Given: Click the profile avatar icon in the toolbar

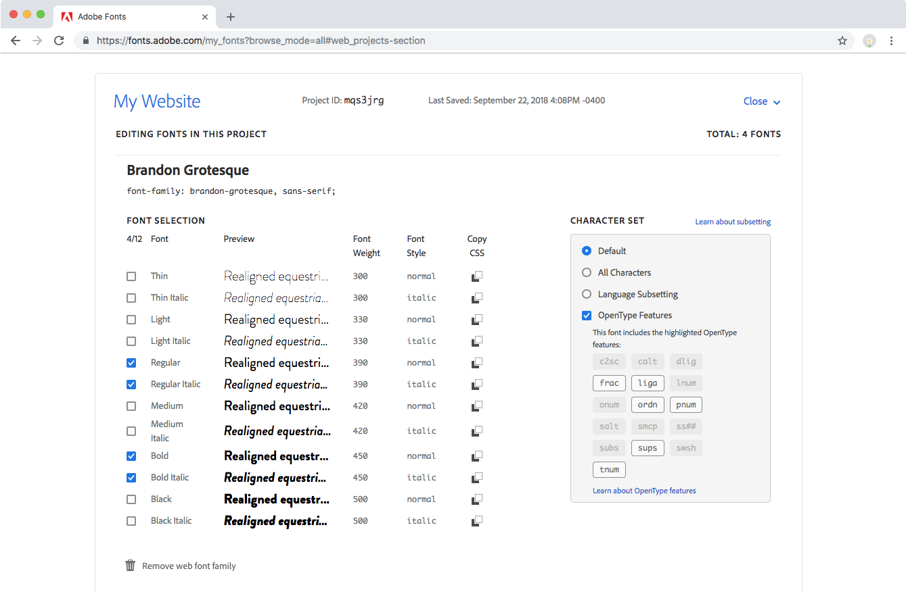Looking at the screenshot, I should tap(869, 41).
